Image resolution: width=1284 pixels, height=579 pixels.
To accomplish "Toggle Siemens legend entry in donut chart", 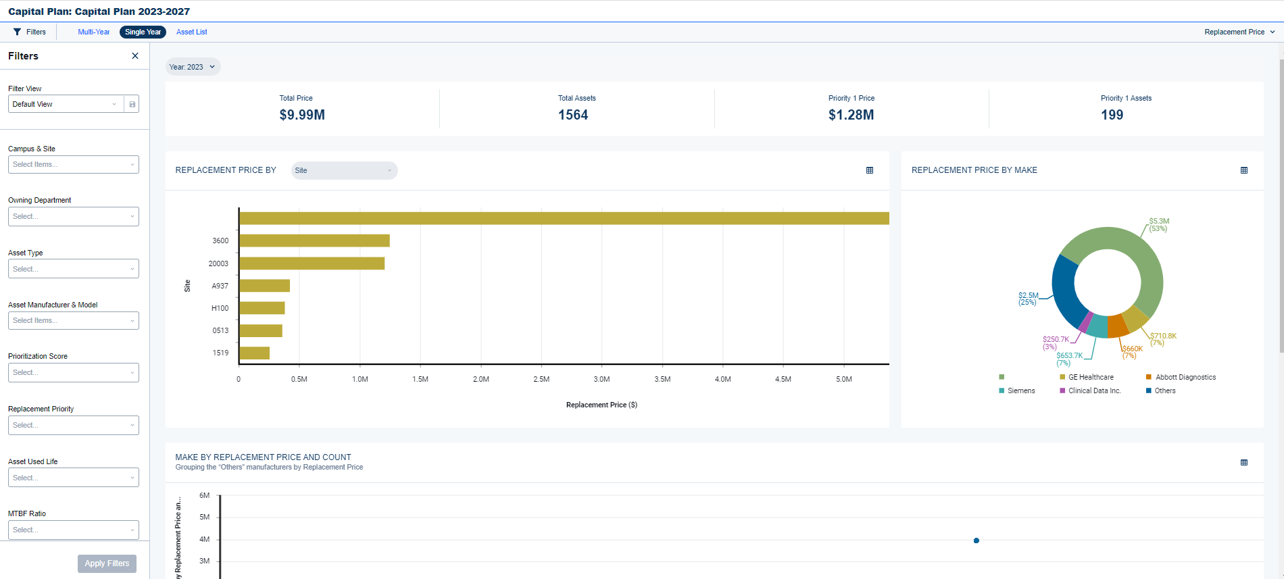I will coord(1020,391).
